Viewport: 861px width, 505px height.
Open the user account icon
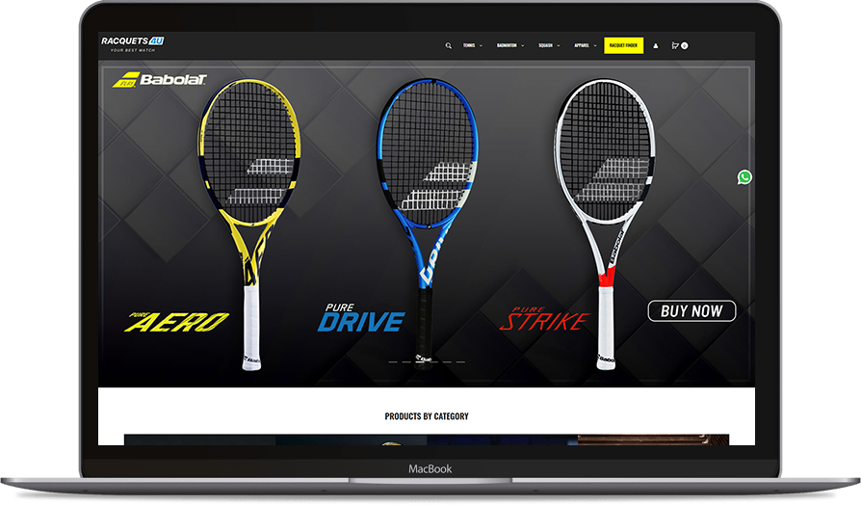656,45
